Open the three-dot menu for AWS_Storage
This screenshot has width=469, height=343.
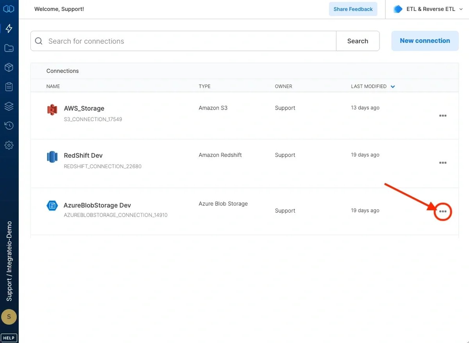coord(443,116)
